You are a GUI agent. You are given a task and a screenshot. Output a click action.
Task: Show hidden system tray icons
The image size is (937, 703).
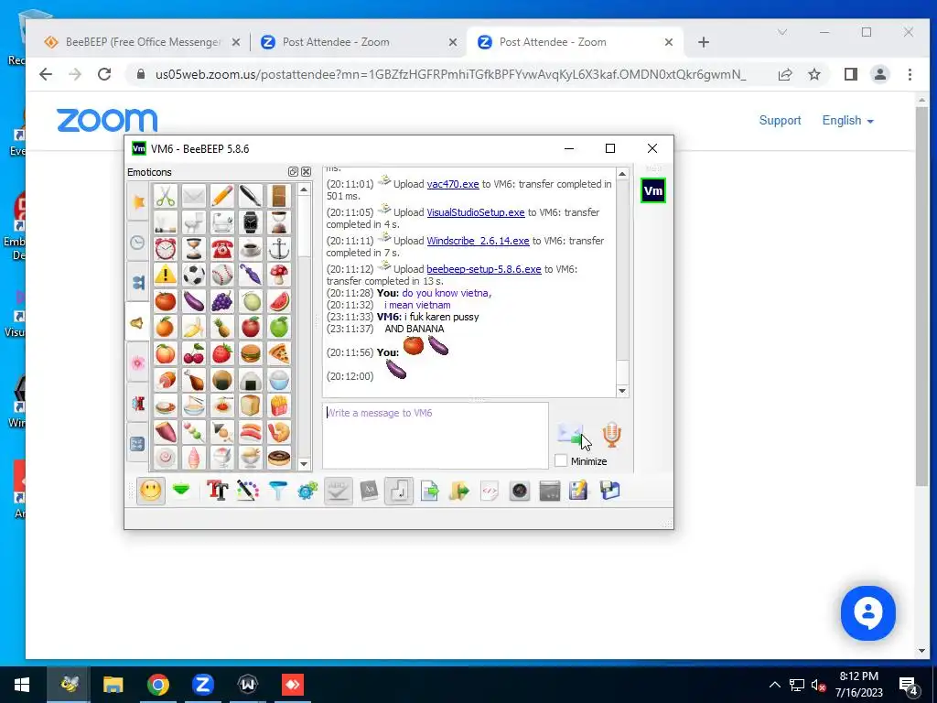click(774, 685)
